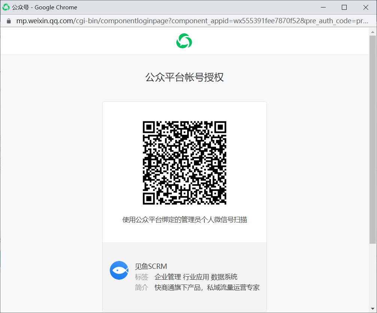This screenshot has height=313, width=377.
Task: Click the 使用公众平台绑定的管理员个人微信号扫描 instruction text
Action: click(185, 219)
